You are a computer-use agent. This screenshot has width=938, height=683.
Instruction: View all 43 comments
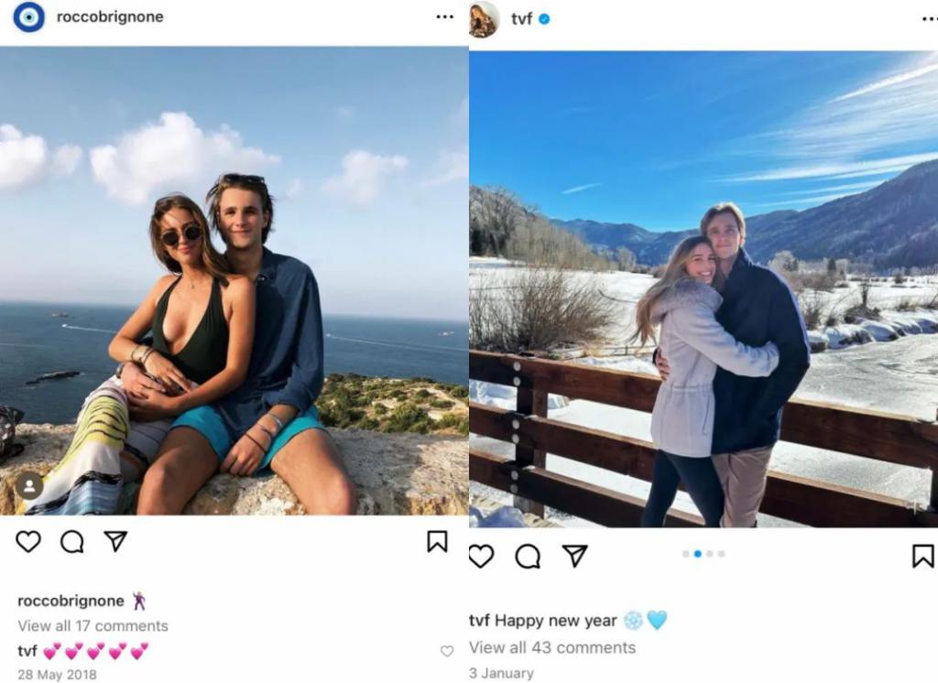click(552, 647)
